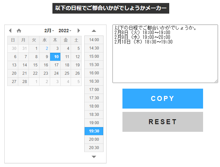
Task: Choose the 16:30 time slot
Action: pyautogui.click(x=94, y=81)
